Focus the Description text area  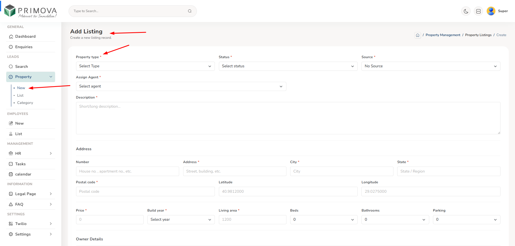point(288,118)
